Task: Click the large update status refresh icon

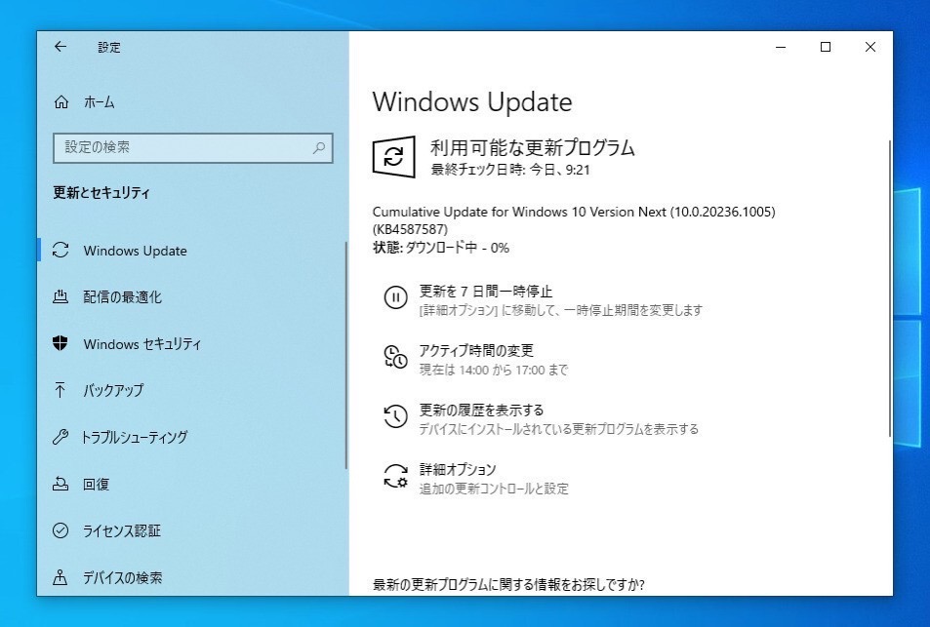Action: (x=393, y=156)
